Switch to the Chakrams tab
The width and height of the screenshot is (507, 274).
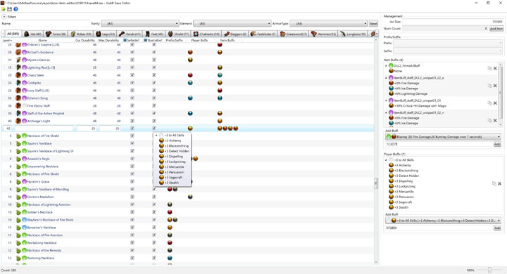pos(206,34)
